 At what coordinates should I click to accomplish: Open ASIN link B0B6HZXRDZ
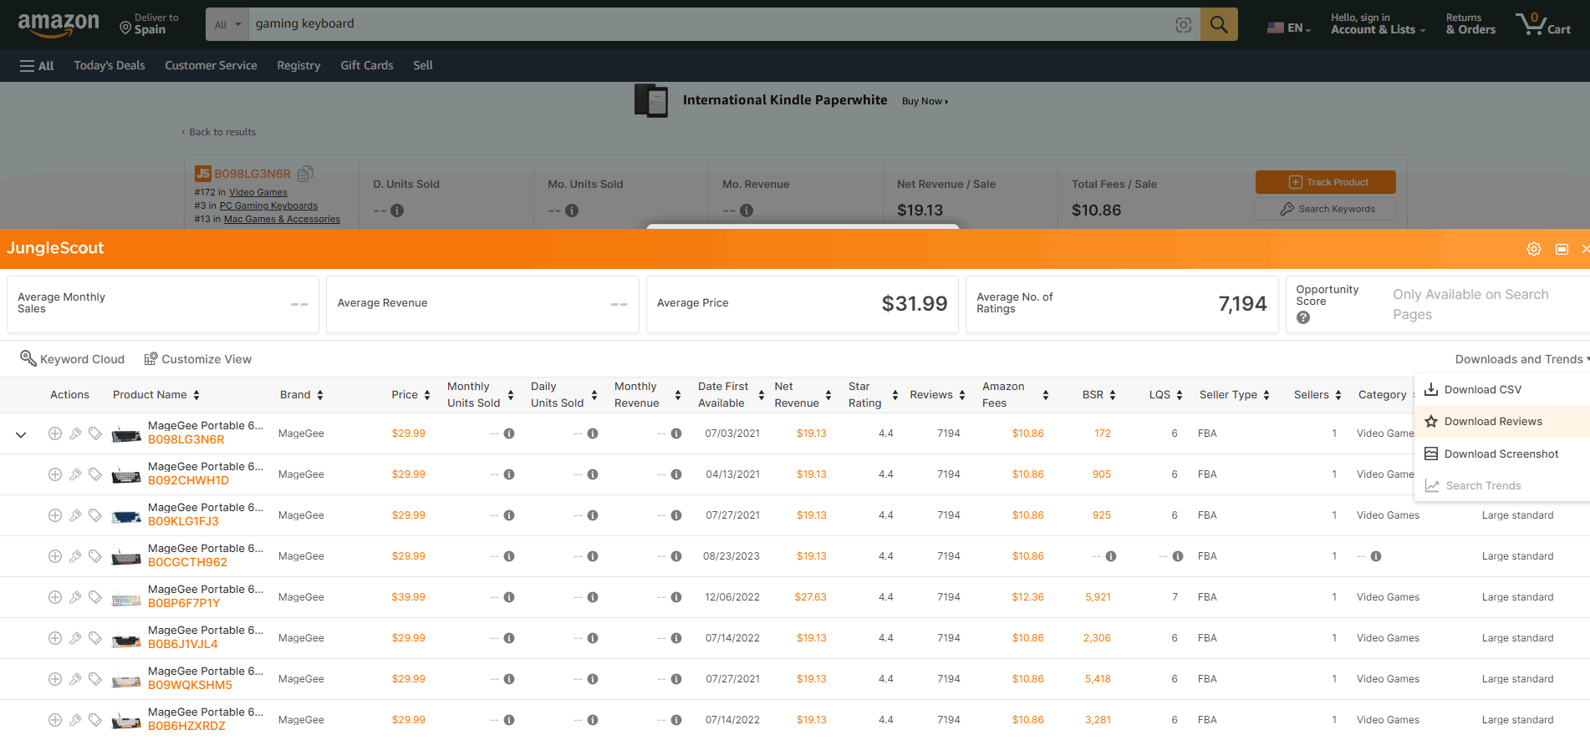tap(186, 726)
